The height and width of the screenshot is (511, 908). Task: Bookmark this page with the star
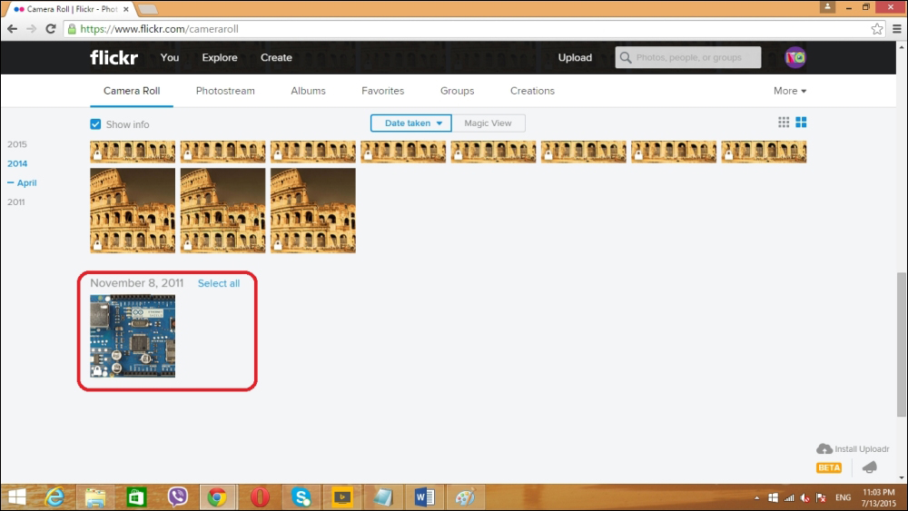(x=877, y=29)
